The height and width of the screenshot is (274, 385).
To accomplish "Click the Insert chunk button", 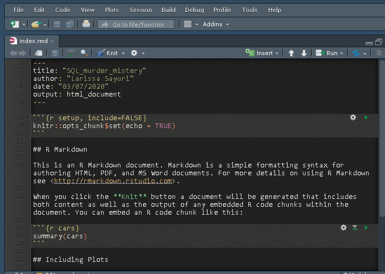I will (262, 53).
